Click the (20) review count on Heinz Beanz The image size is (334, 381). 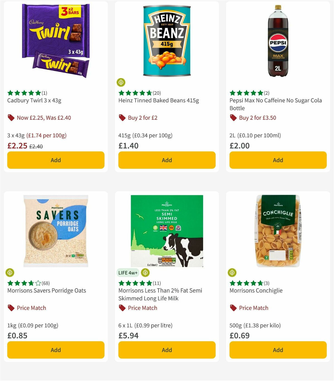coord(156,93)
